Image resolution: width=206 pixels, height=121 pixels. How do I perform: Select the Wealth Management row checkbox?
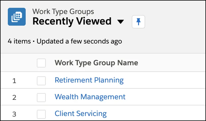[x=41, y=98]
